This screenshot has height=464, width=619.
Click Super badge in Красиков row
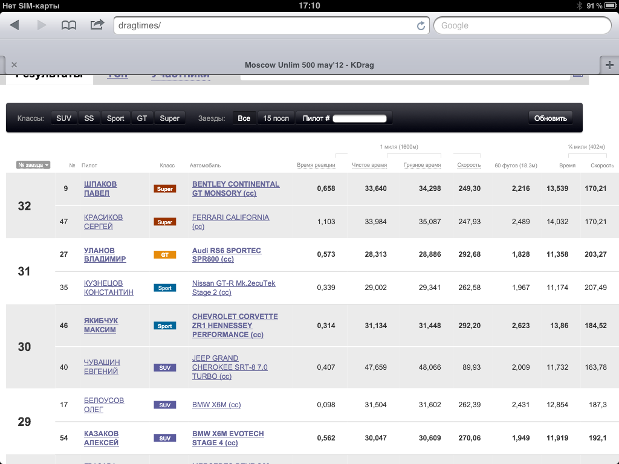pyautogui.click(x=164, y=222)
